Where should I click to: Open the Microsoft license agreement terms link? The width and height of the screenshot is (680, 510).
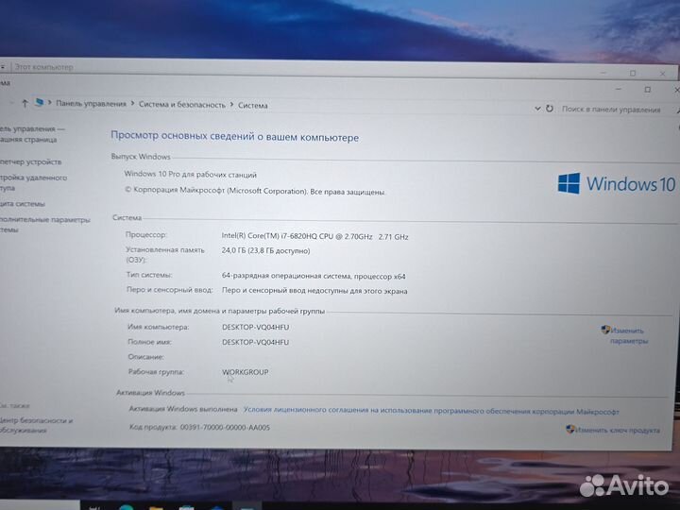(x=431, y=410)
